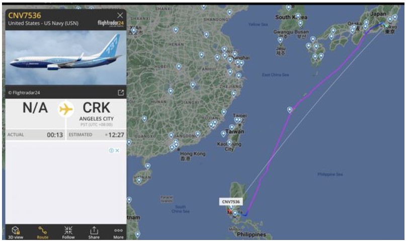Screen dimensions: 406x241
Task: Click the CNV7536 callsign title
Action: pyautogui.click(x=25, y=16)
